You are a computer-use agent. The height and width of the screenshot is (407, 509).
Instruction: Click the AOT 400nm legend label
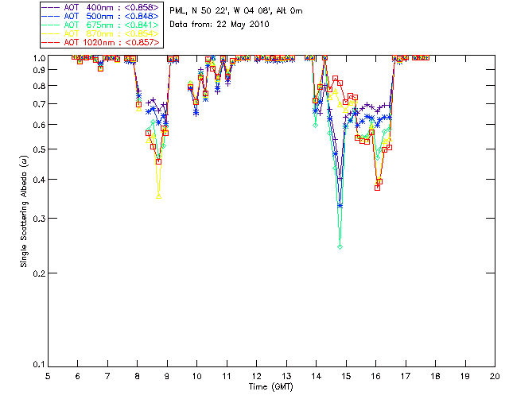111,7
